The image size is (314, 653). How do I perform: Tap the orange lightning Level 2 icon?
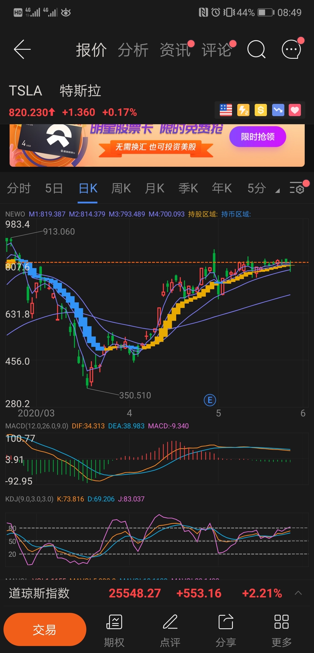pos(243,110)
